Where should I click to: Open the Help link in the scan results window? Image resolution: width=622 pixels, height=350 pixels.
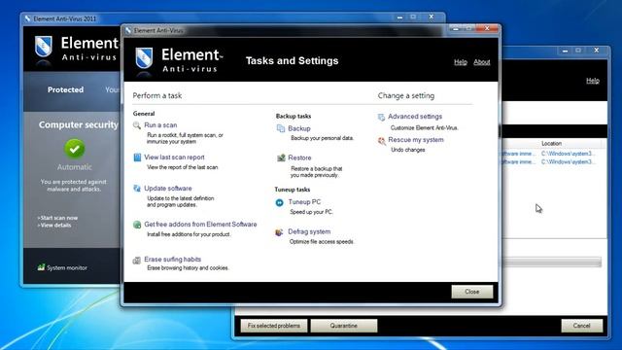click(593, 81)
